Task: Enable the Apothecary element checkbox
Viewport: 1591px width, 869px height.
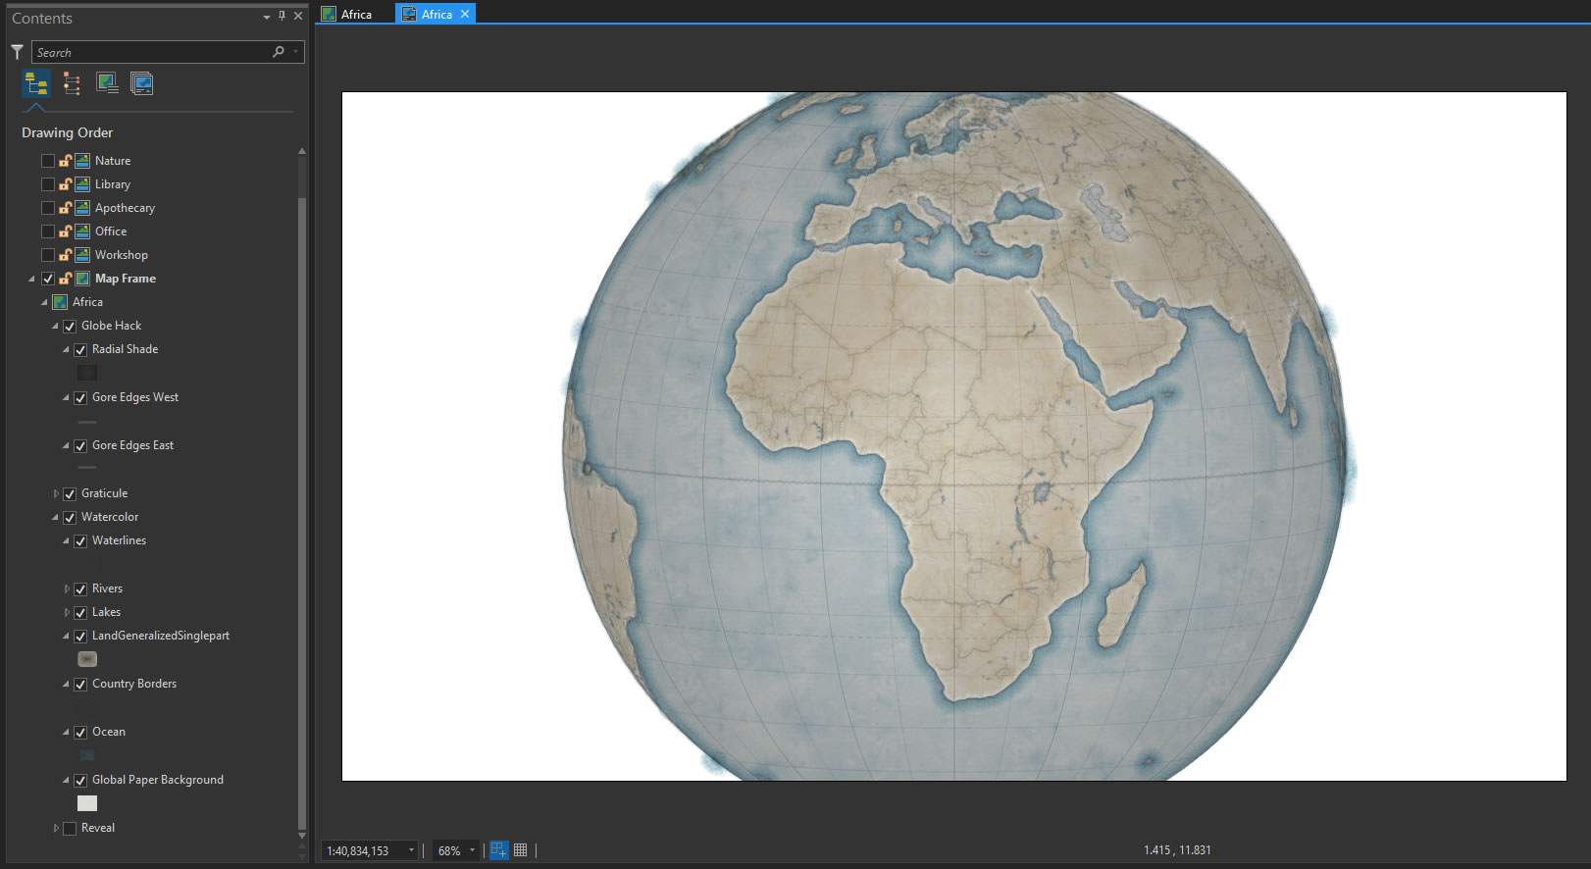Action: point(48,208)
